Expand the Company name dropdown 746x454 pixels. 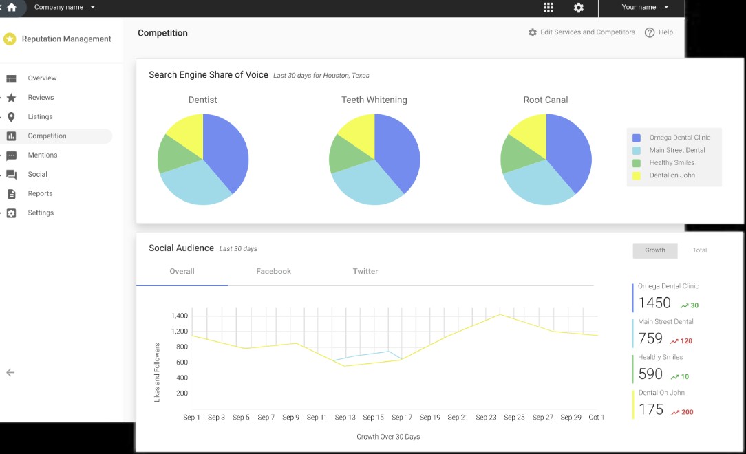coord(65,7)
